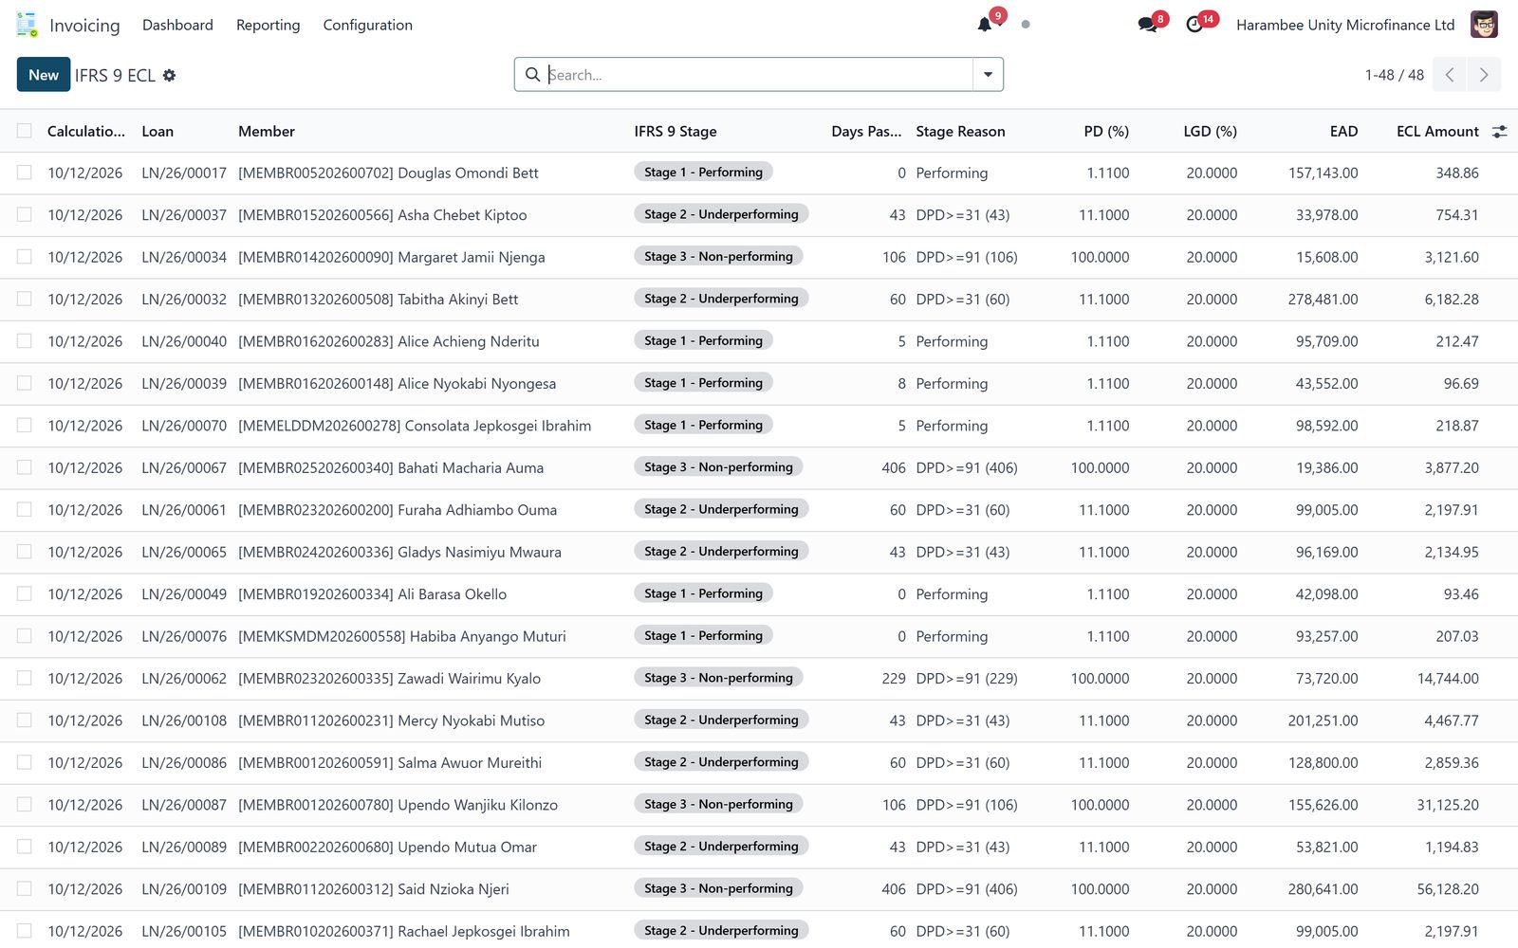Go to the next page arrow
Screen dimensions: 1518x948
click(1484, 75)
